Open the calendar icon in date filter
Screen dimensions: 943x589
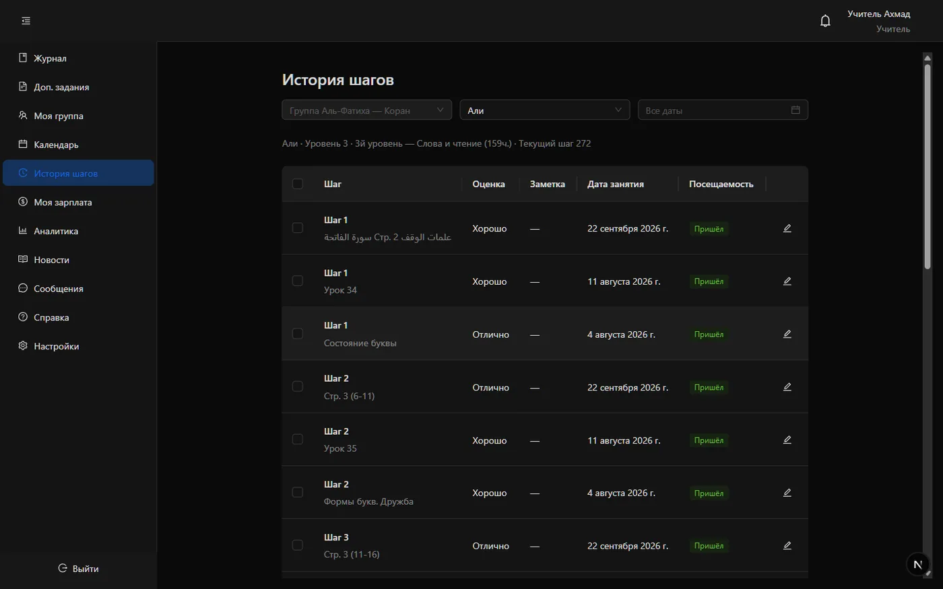(795, 110)
